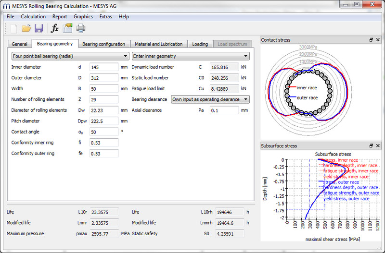Open the Calculation menu
385x253 pixels.
tap(33, 16)
